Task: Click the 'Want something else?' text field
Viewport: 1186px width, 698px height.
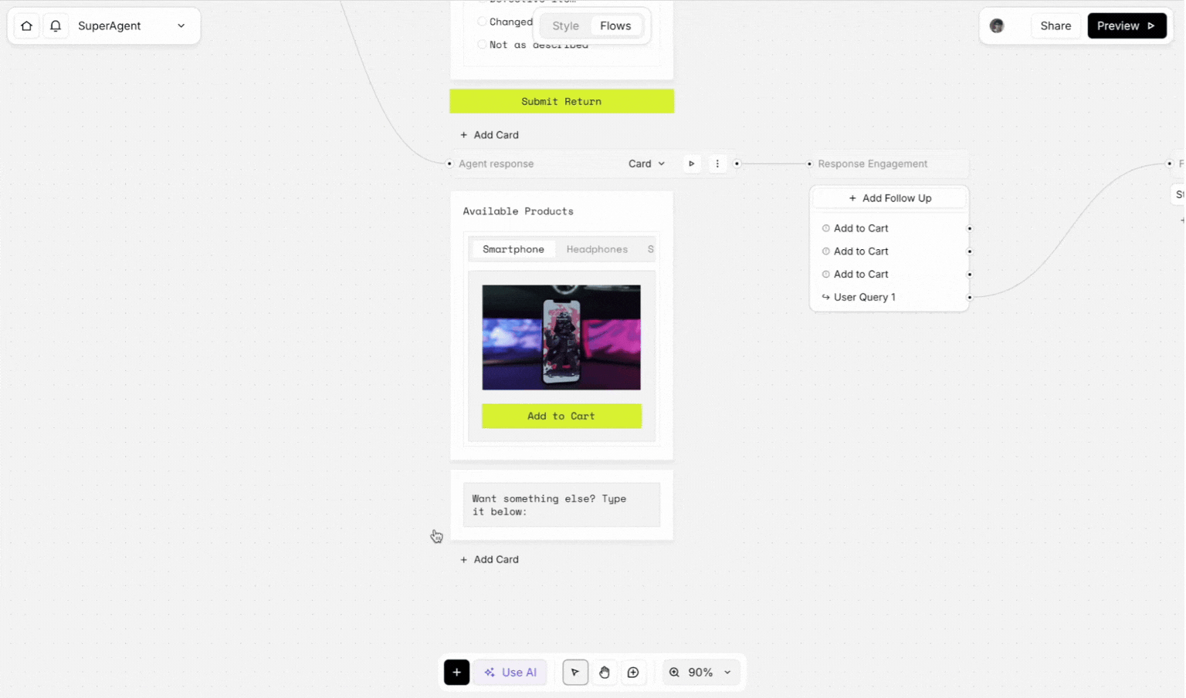Action: point(561,505)
